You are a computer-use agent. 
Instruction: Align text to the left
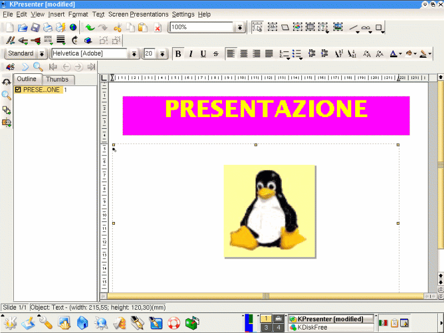pos(231,53)
